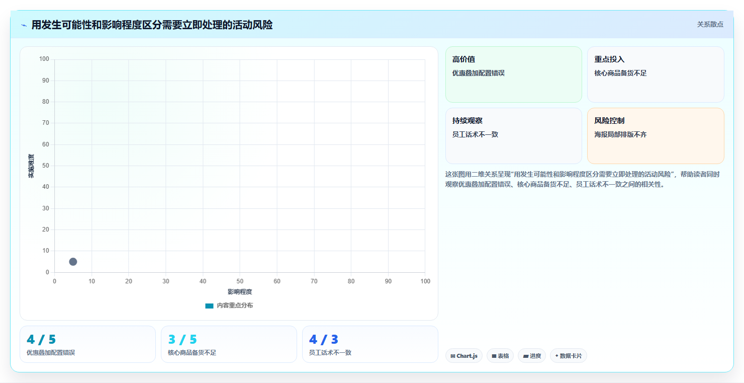Click the 4 / 3 员工话术不一致 stat card
Screen dimensions: 744x383
pos(370,344)
